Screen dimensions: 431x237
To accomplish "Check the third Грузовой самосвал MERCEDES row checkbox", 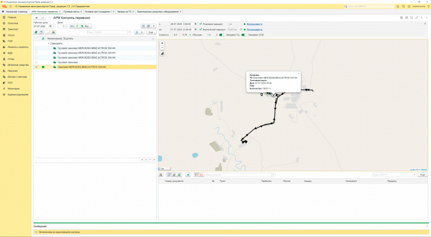I will point(36,57).
